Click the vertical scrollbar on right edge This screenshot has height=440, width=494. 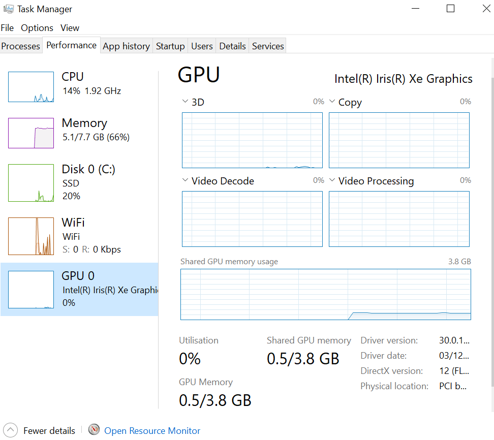click(492, 233)
